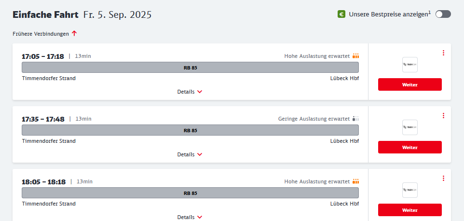
Task: Click Weiter for the 17:05 connection
Action: (410, 84)
